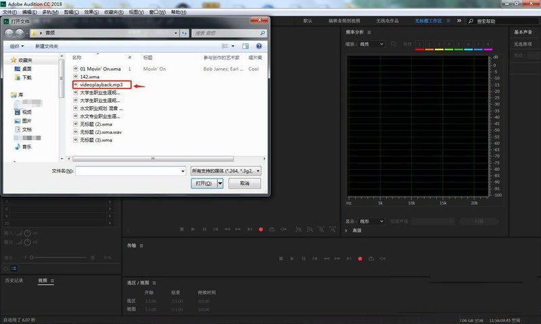Click the Record button in the transport panel
This screenshot has width=541, height=324.
click(360, 258)
